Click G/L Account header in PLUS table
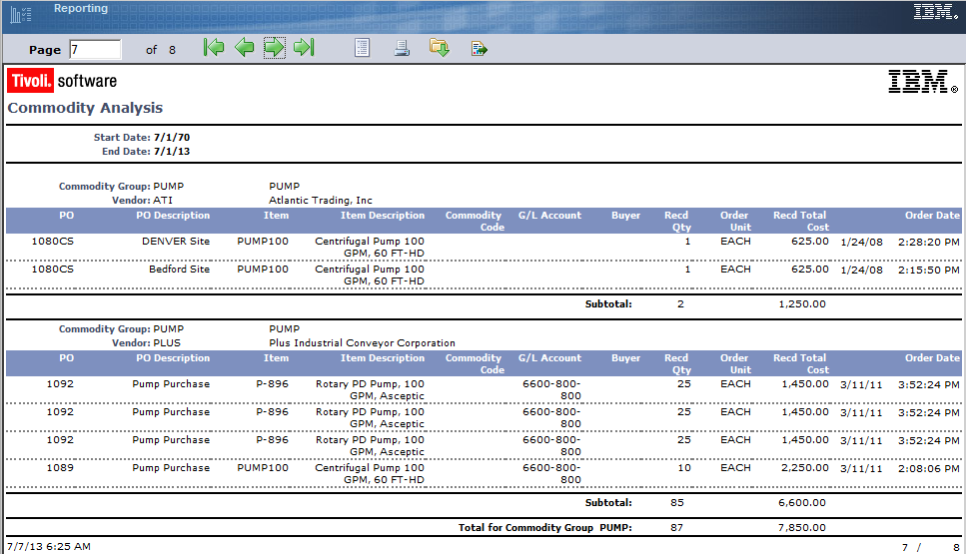 pyautogui.click(x=549, y=358)
